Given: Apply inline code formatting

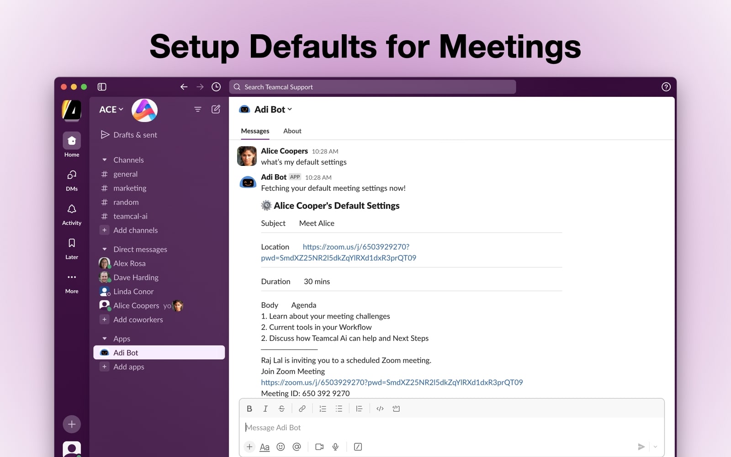Looking at the screenshot, I should 380,409.
